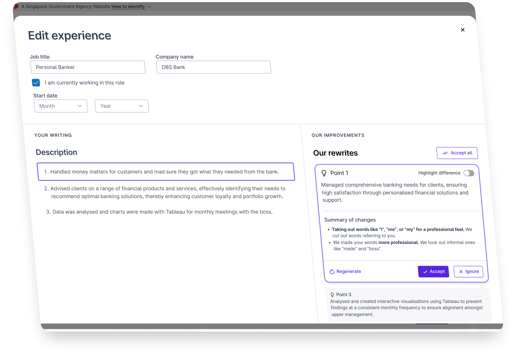Accept the Point 1 rewrite
Viewport: 516px width, 354px height.
433,272
